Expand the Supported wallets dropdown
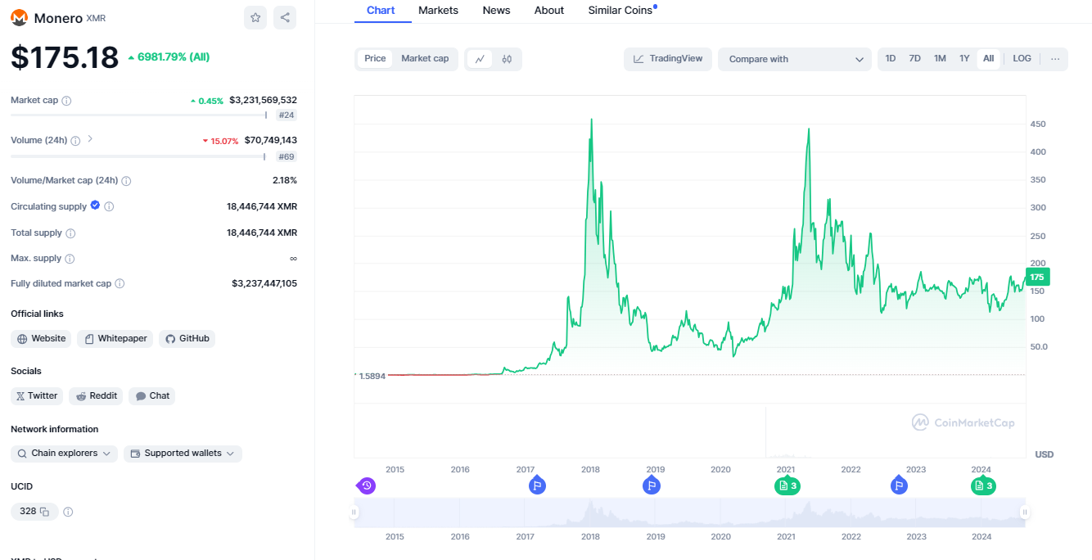Image resolution: width=1092 pixels, height=560 pixels. (x=183, y=454)
